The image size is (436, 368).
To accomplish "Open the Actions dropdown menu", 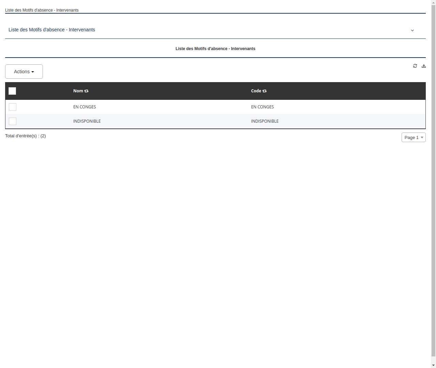I will [x=24, y=72].
